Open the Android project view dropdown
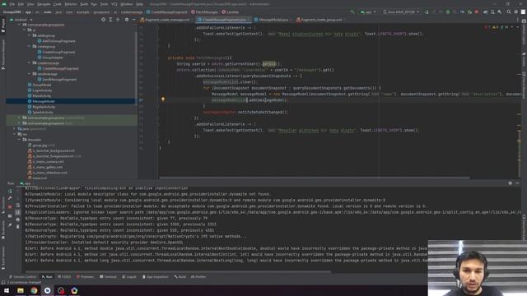 click(x=20, y=20)
